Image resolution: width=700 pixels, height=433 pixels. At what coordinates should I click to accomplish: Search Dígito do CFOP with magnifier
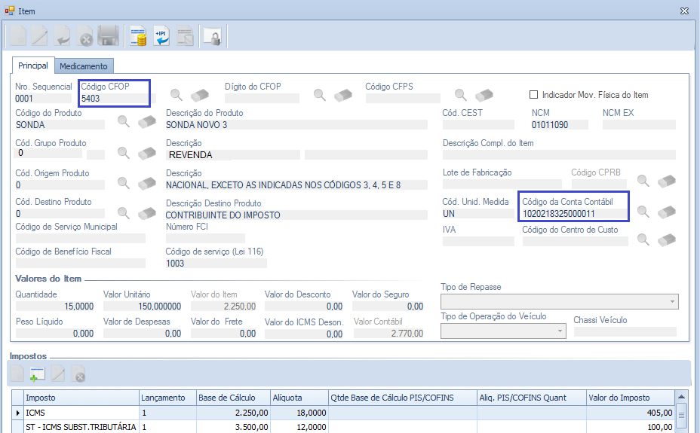pos(320,94)
